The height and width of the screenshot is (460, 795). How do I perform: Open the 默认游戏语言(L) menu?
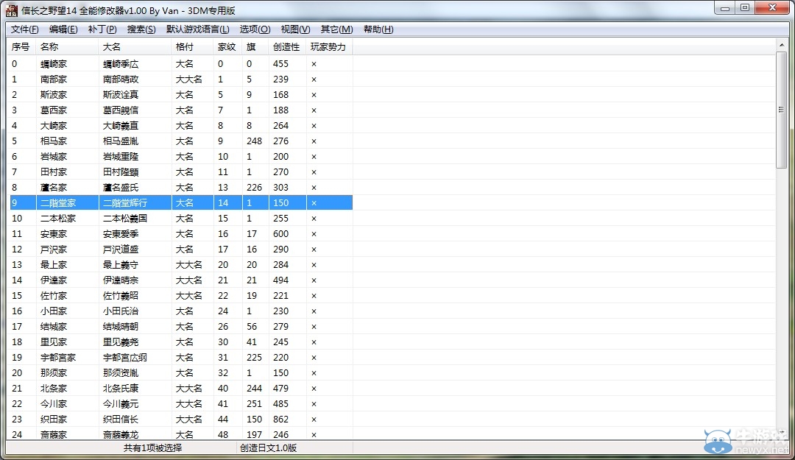tap(198, 29)
